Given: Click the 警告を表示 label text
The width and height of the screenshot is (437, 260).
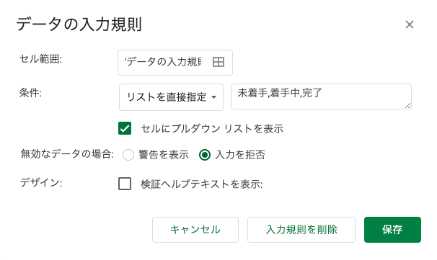Looking at the screenshot, I should pyautogui.click(x=164, y=155).
